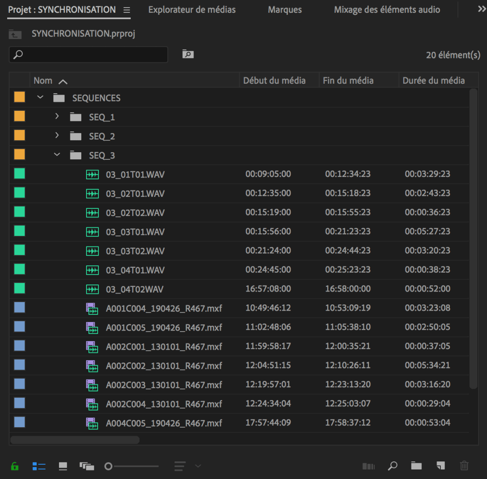Switch to icon view mode

[63, 466]
